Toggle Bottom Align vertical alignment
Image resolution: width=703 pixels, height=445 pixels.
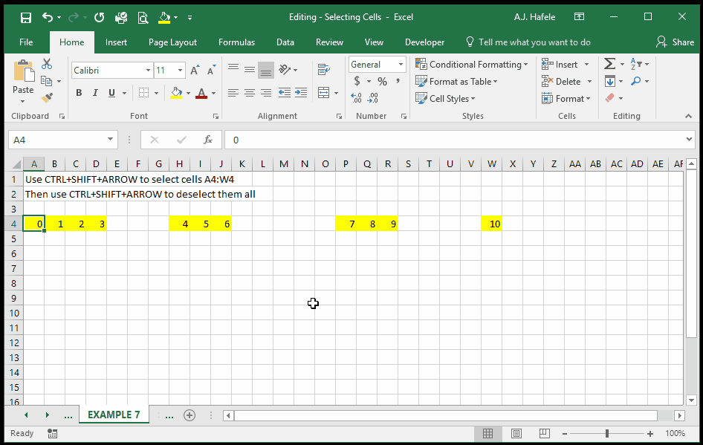point(266,69)
